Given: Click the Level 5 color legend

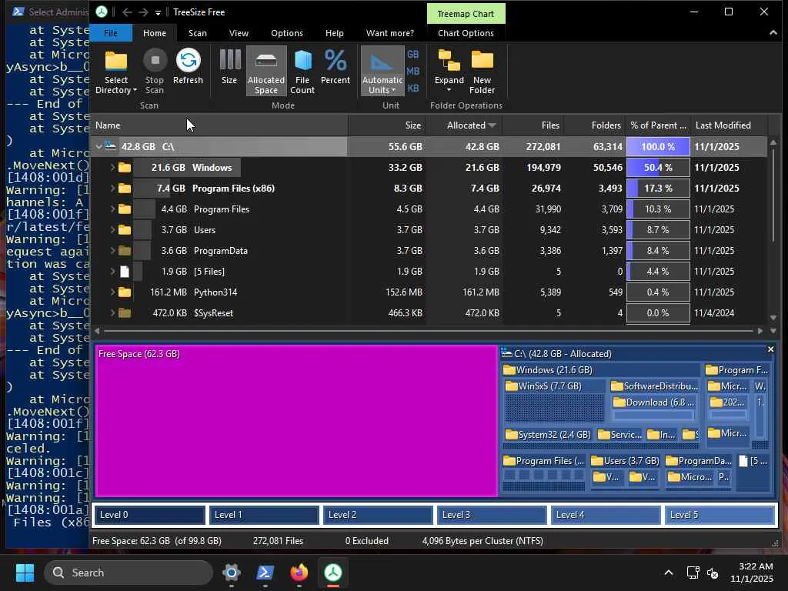Looking at the screenshot, I should 720,515.
